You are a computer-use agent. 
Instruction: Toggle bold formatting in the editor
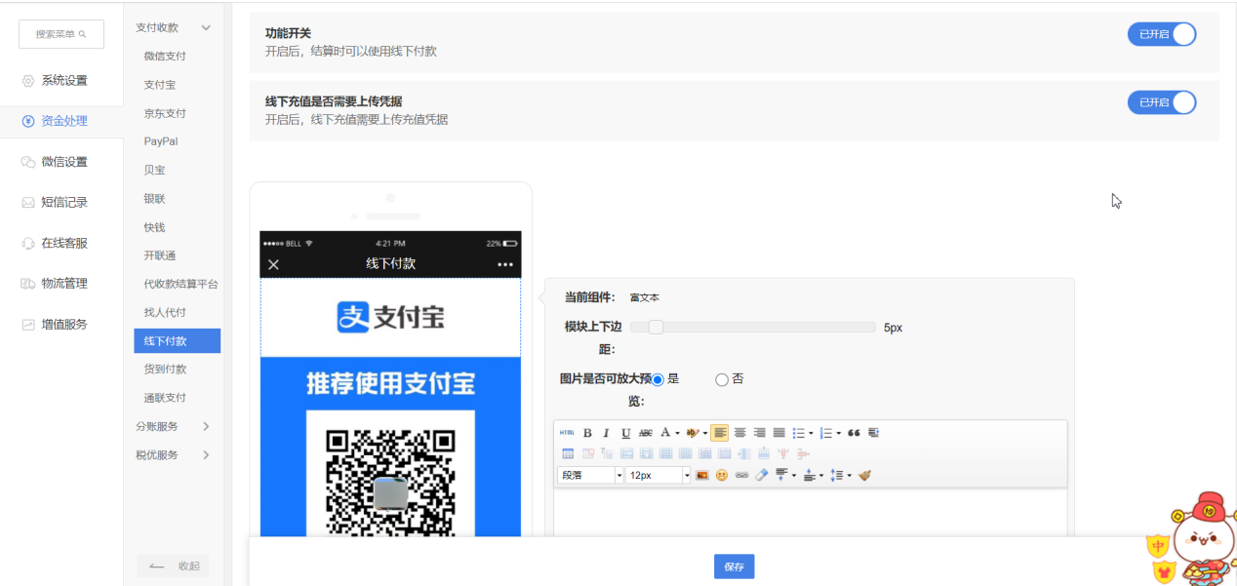click(x=587, y=433)
